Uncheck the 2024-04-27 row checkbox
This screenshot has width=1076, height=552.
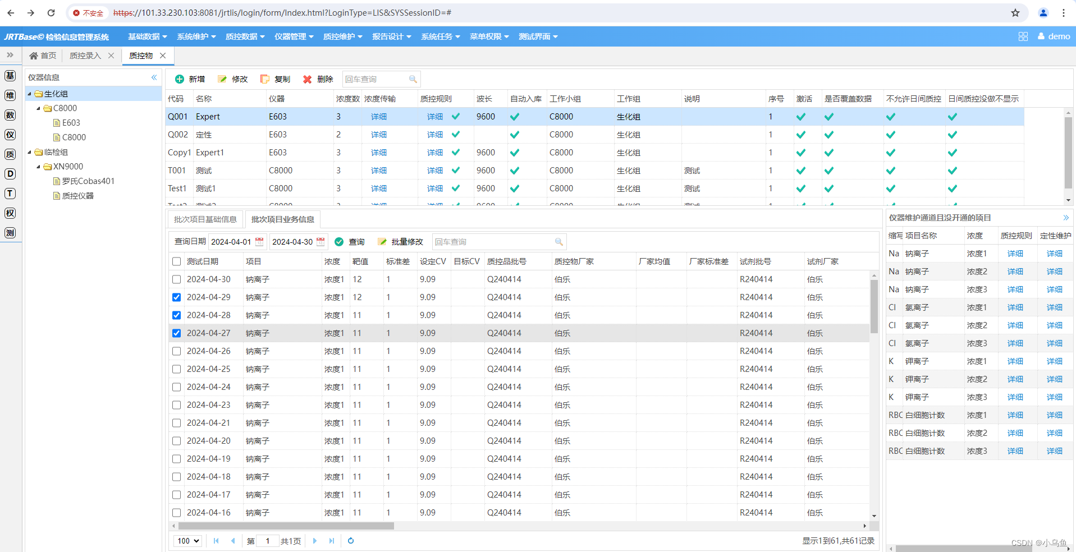[177, 333]
